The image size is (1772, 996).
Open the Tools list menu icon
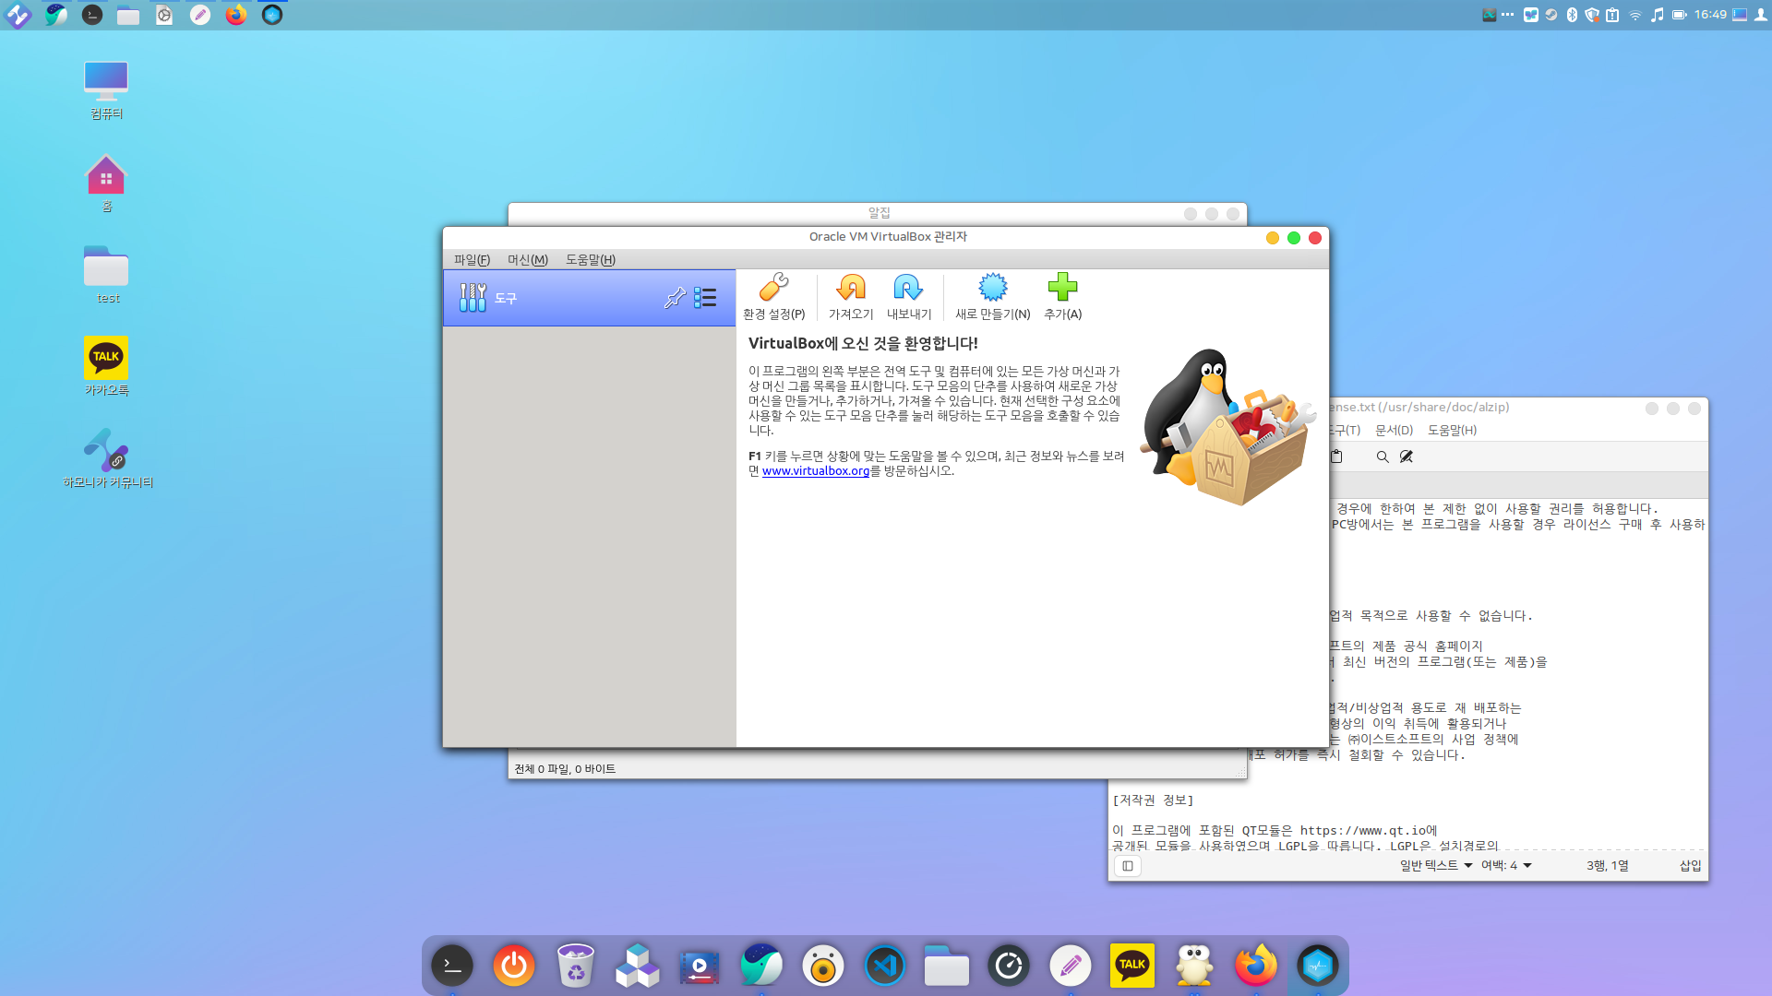[x=705, y=297]
